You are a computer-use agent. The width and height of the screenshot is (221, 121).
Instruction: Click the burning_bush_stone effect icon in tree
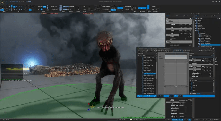[200, 45]
